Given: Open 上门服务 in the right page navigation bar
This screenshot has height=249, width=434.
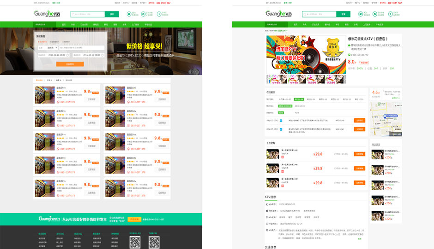Looking at the screenshot, I should coord(367,24).
